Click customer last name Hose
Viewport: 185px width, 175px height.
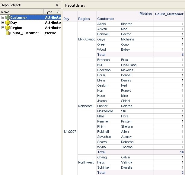tap(101, 96)
